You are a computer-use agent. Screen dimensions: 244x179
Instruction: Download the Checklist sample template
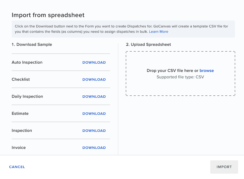tap(94, 79)
